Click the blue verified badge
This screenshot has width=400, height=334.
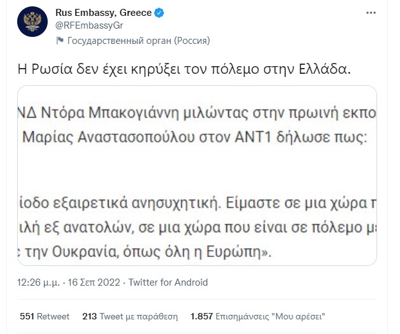pos(160,13)
